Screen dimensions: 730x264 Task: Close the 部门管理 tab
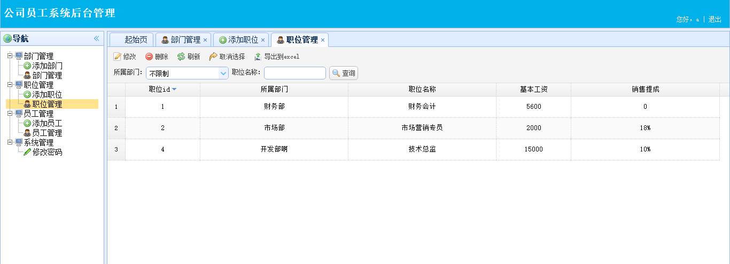tap(205, 40)
